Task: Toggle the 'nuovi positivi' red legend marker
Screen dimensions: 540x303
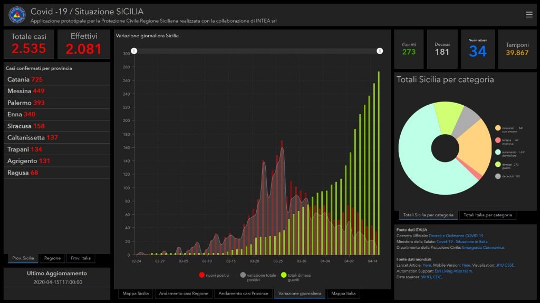Action: (x=201, y=275)
